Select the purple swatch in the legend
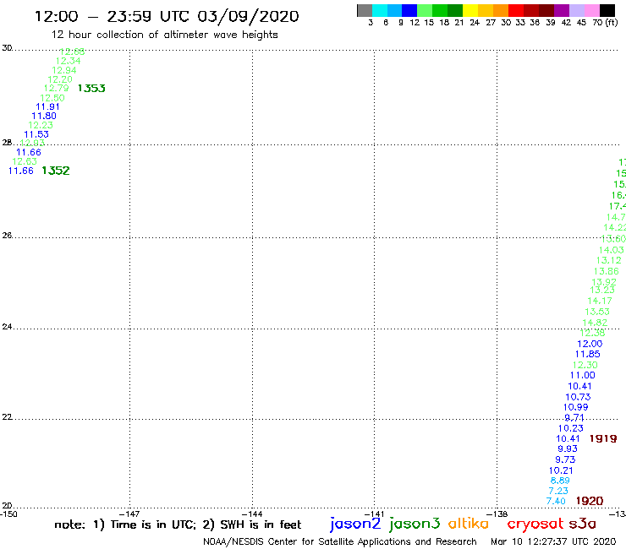 (x=562, y=10)
